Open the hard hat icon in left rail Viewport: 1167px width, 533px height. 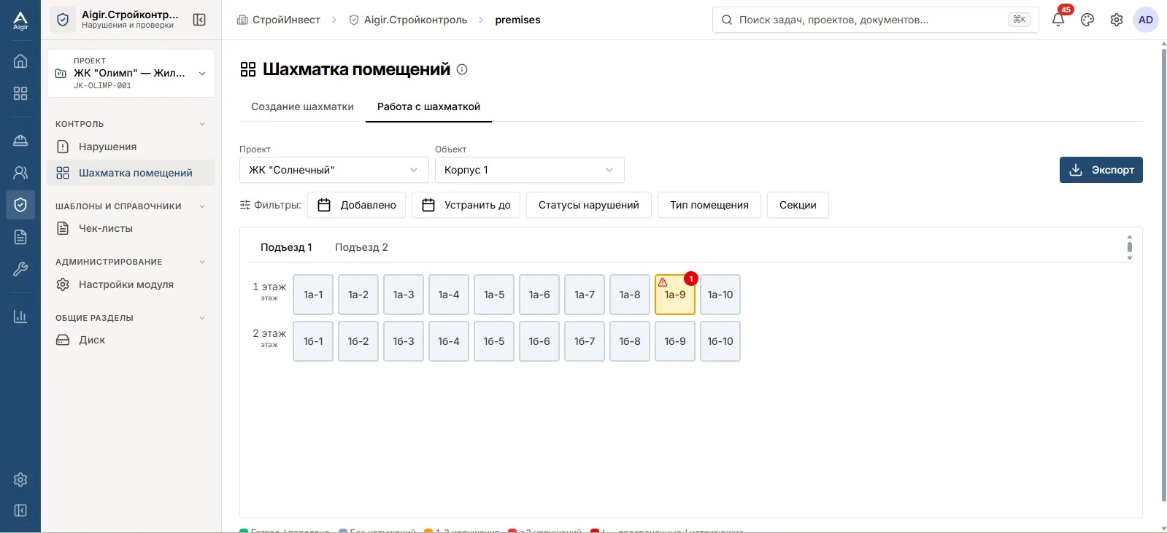pos(20,140)
